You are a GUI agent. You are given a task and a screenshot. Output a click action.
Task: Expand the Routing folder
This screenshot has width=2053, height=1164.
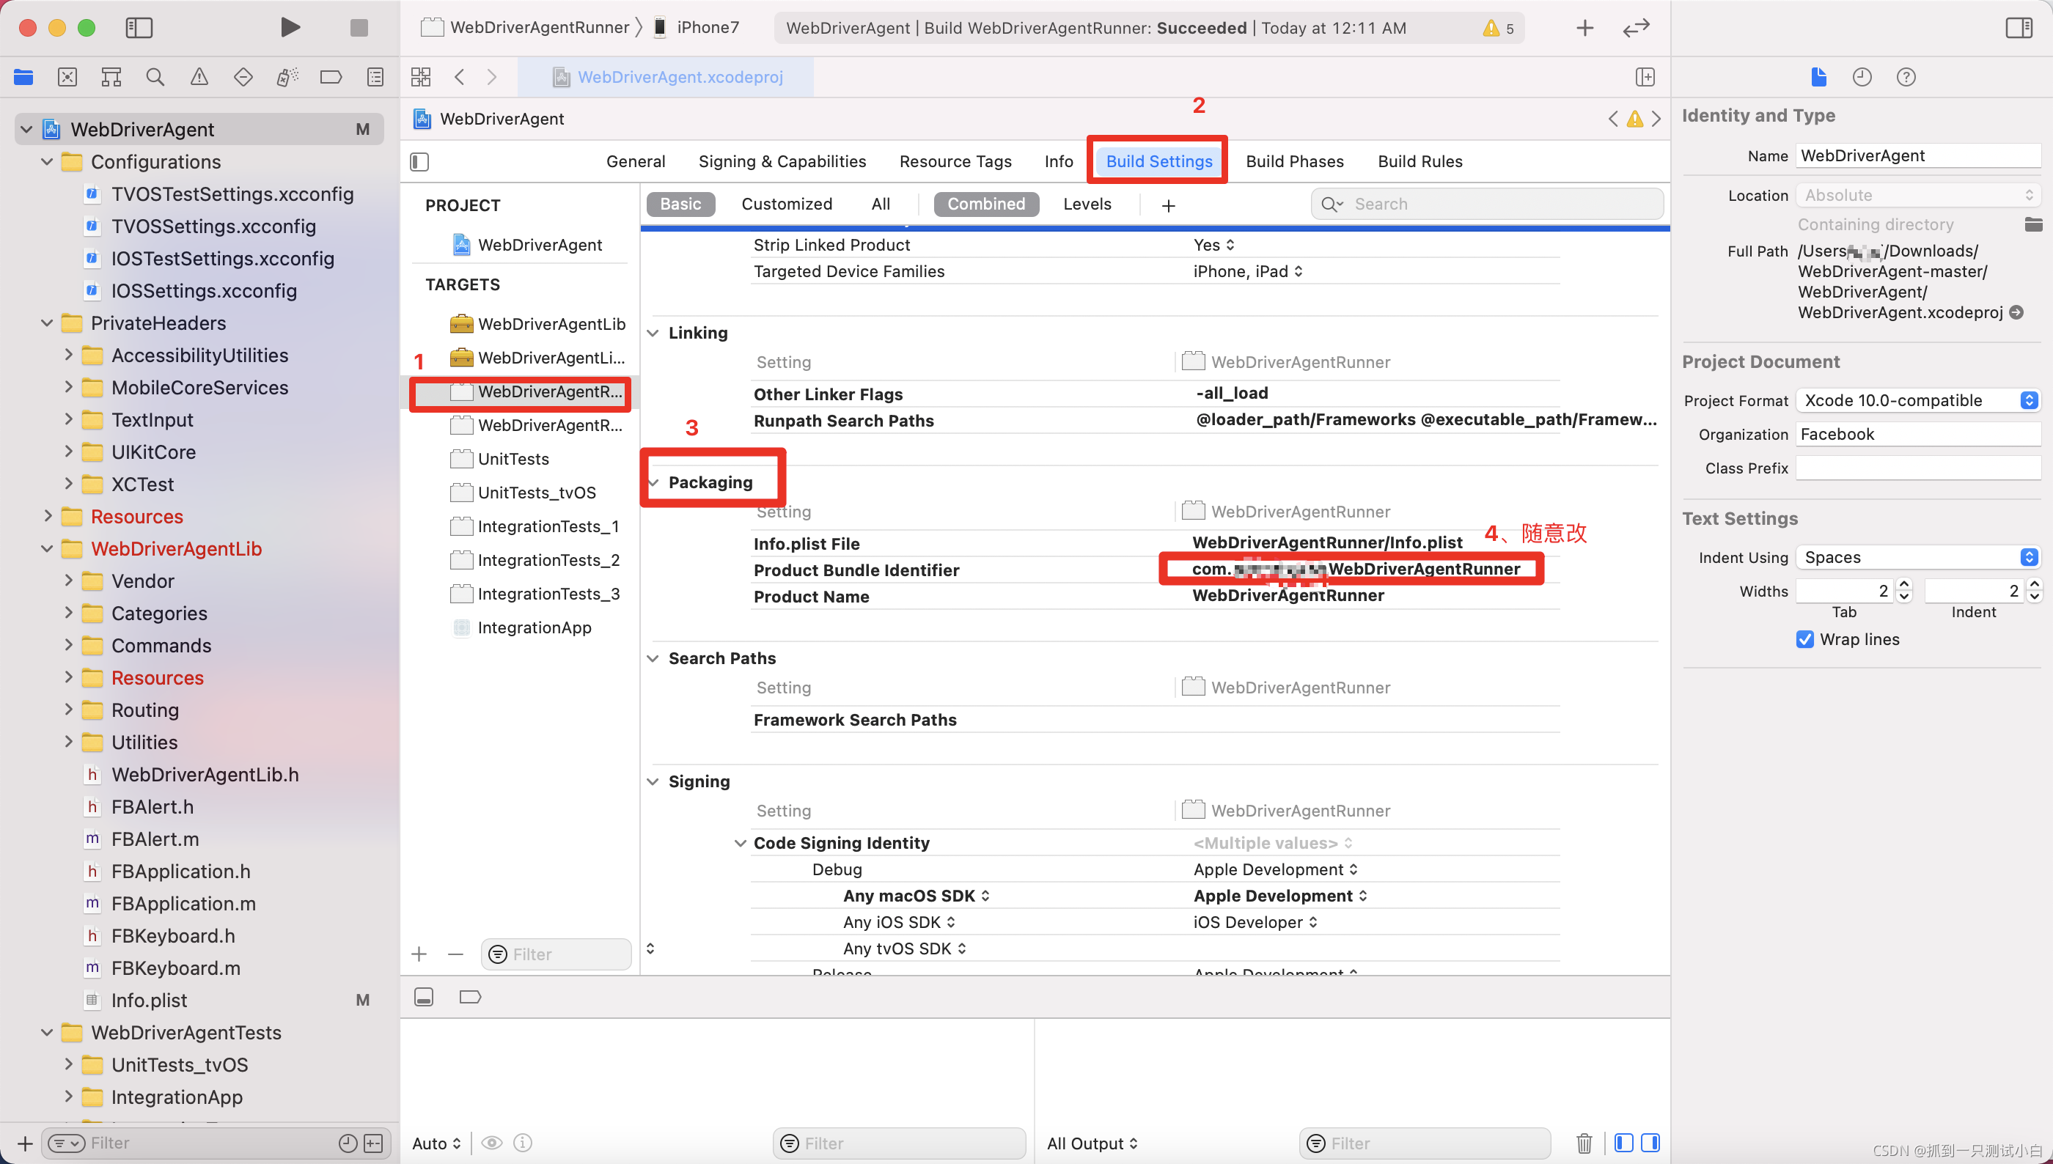[x=69, y=709]
